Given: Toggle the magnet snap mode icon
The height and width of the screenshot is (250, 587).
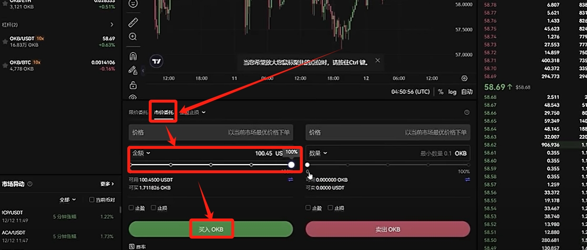Looking at the screenshot, I should pos(133,56).
